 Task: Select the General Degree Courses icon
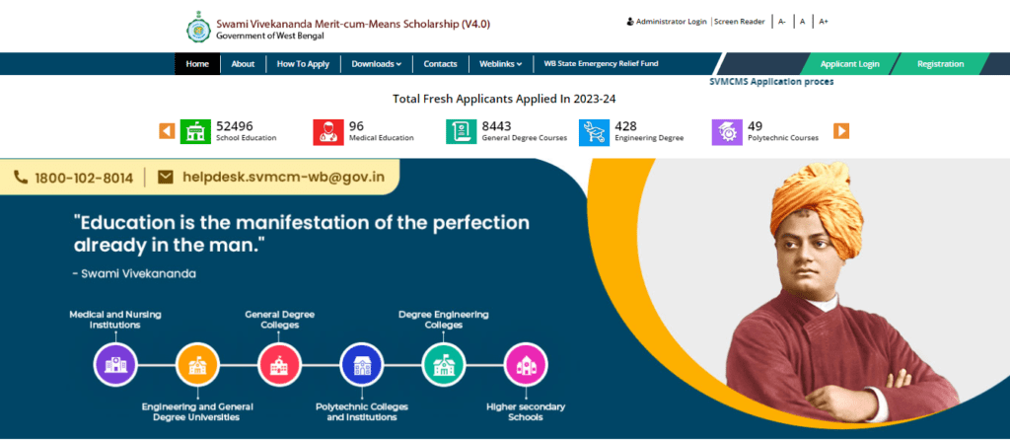[x=462, y=132]
